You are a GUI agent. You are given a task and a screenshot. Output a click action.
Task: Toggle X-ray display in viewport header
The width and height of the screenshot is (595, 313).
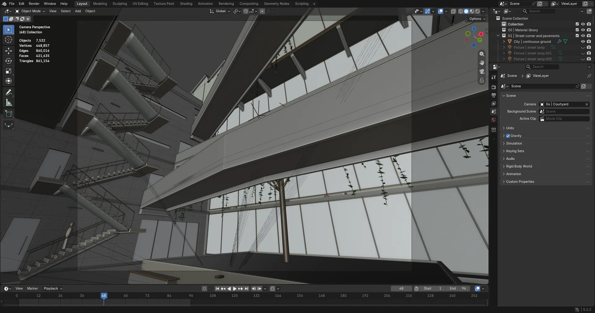(x=453, y=11)
